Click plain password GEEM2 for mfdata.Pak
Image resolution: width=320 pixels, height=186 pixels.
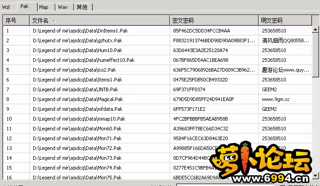pyautogui.click(x=269, y=109)
